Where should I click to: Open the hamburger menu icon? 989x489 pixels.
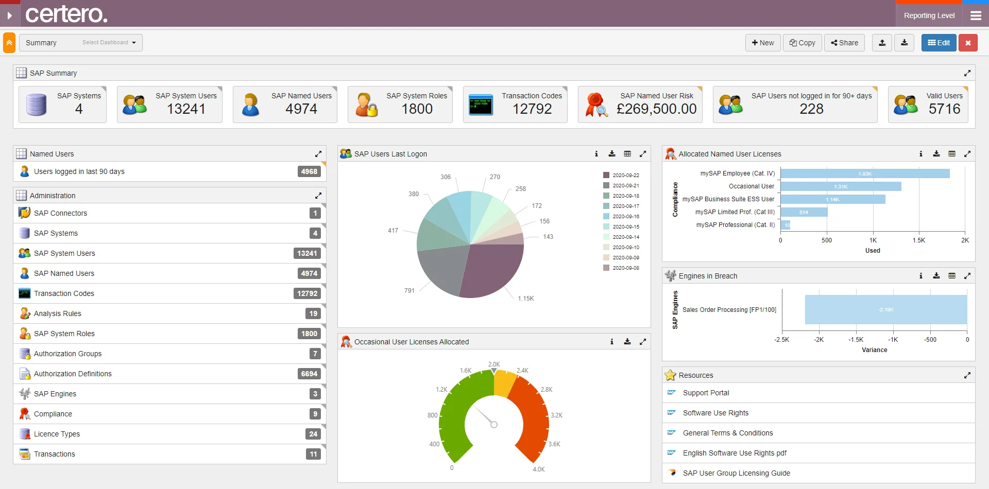(976, 15)
